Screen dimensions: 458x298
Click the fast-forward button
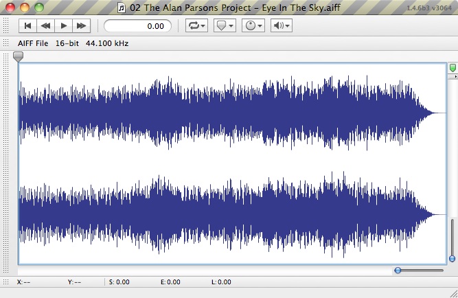click(x=81, y=25)
